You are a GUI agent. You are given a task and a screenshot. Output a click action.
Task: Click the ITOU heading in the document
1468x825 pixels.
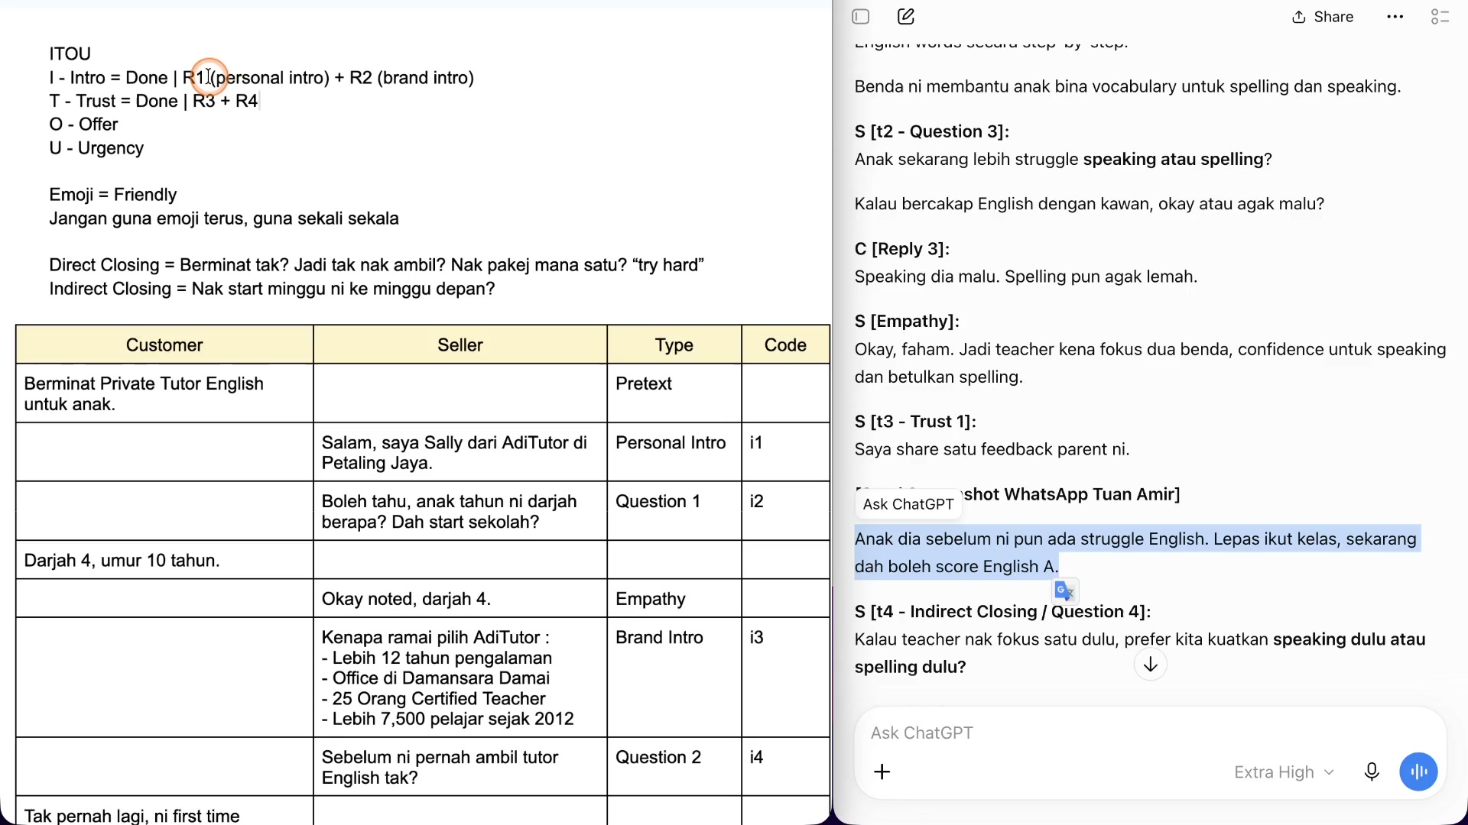coord(70,53)
